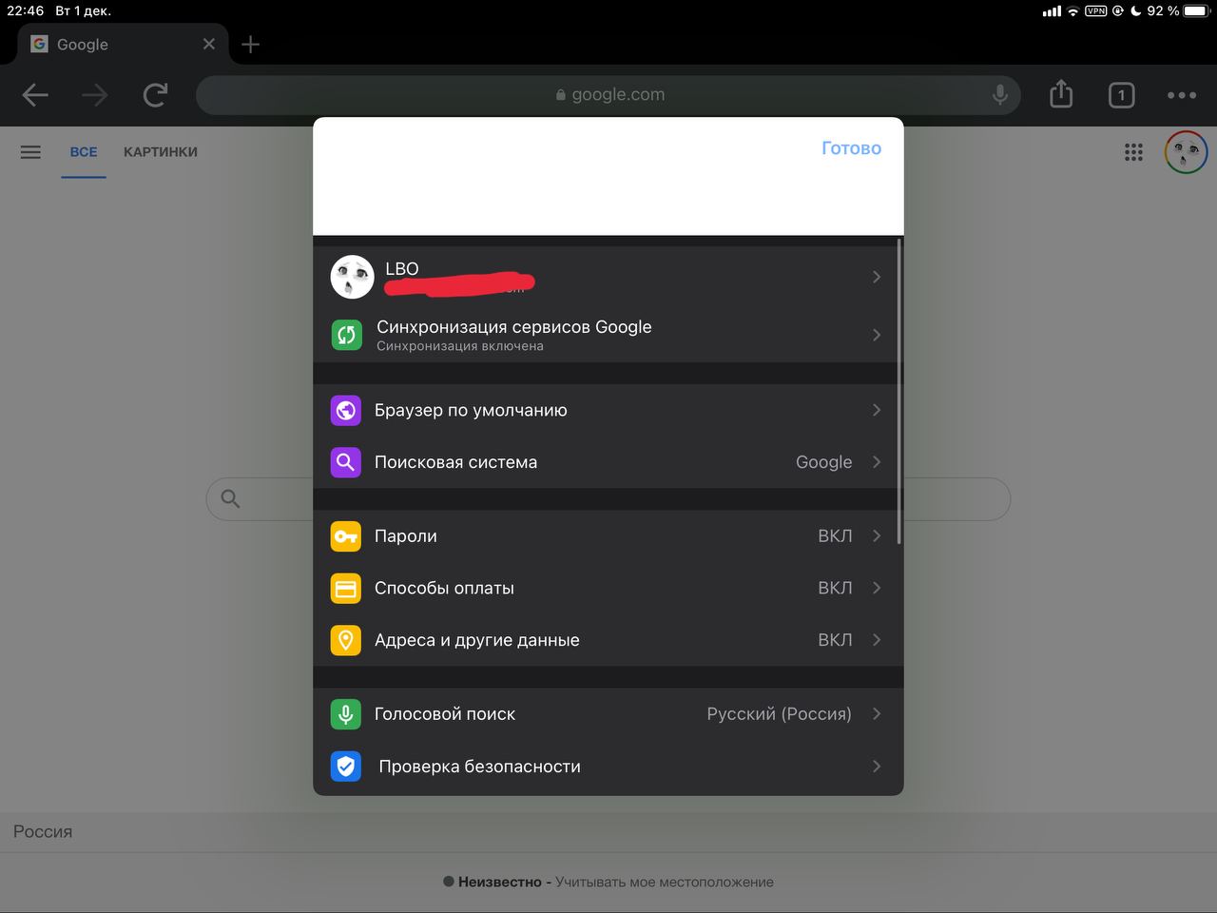Tap the 22:46 clock in status bar
Viewport: 1217px width, 913px height.
click(26, 11)
